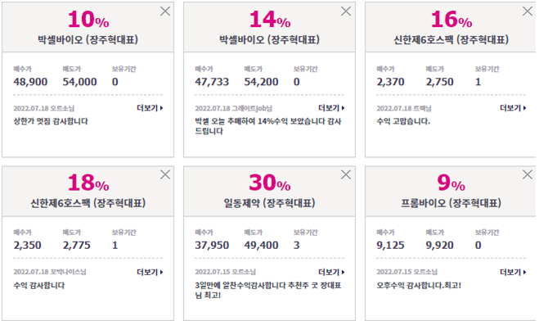Viewport: 539px width, 321px height.
Task: Select the 프롬바이오 (장주혁대표) title
Action: (451, 203)
